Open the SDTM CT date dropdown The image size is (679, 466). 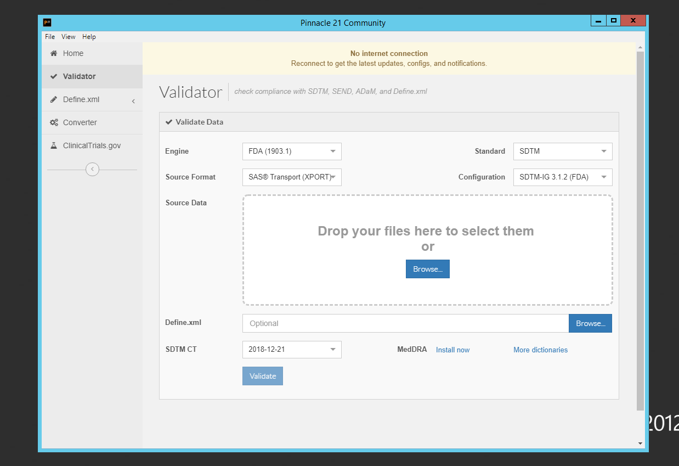coord(292,350)
